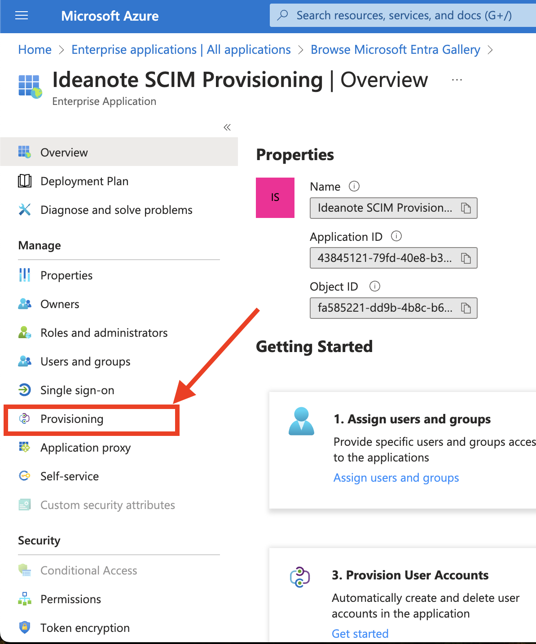Click Get started under Provision User Accounts
This screenshot has width=536, height=644.
click(x=360, y=633)
